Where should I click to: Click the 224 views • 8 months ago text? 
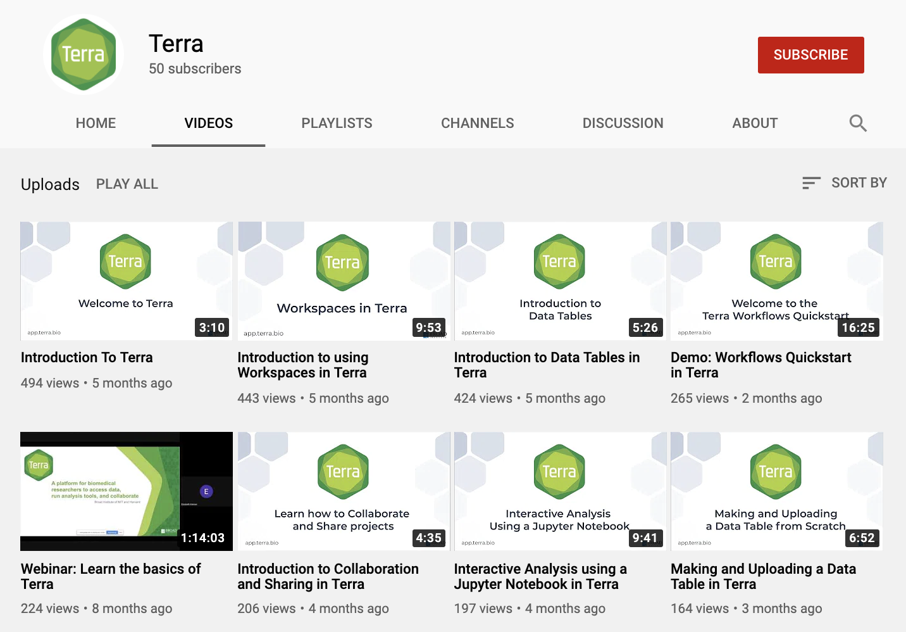pos(96,609)
